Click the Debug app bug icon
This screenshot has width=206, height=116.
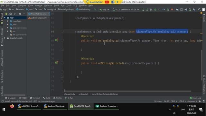point(155,10)
